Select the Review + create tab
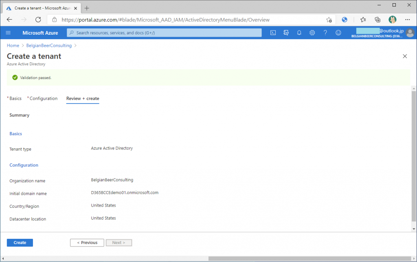417x262 pixels. tap(83, 99)
